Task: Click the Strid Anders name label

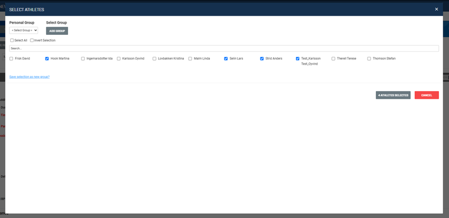Action: [274, 58]
